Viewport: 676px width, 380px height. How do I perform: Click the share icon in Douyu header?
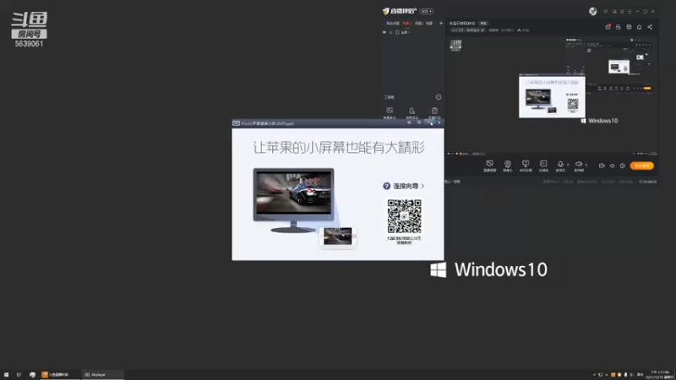(x=650, y=27)
